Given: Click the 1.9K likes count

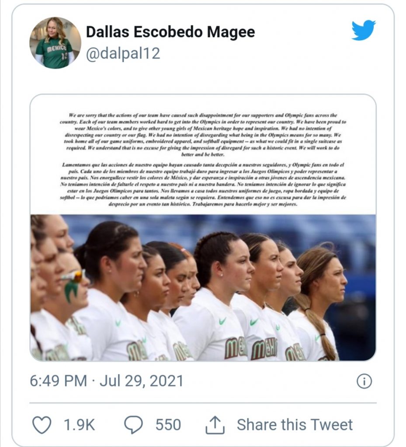Looking at the screenshot, I should pyautogui.click(x=80, y=425).
